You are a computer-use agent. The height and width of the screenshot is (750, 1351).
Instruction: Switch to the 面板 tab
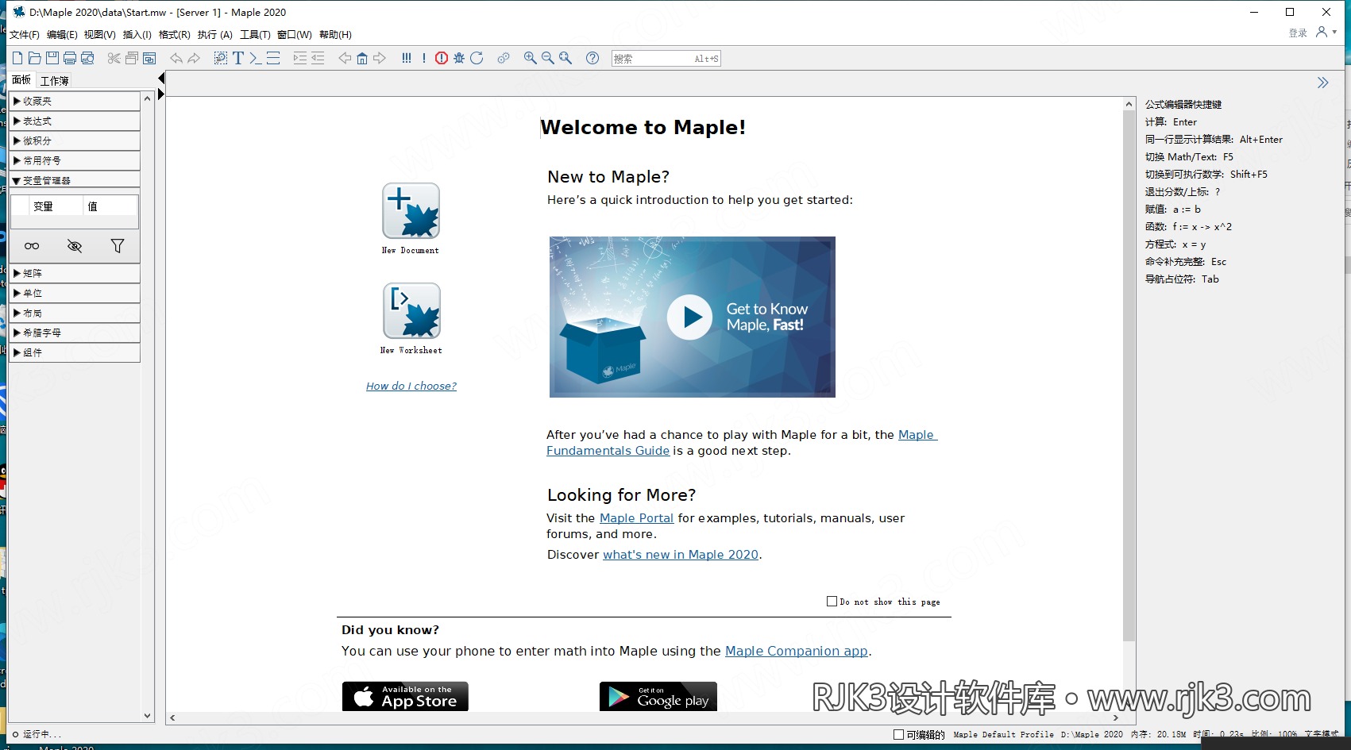21,80
